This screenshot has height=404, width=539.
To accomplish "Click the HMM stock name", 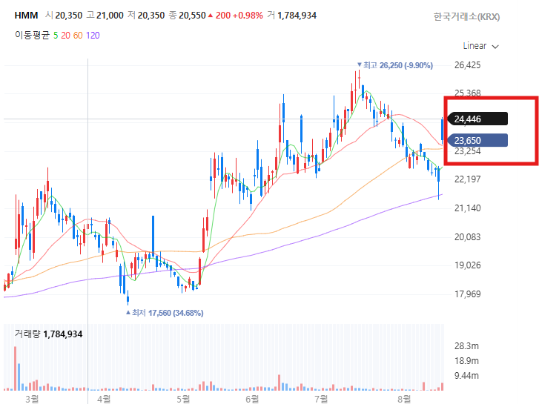I will pos(26,16).
